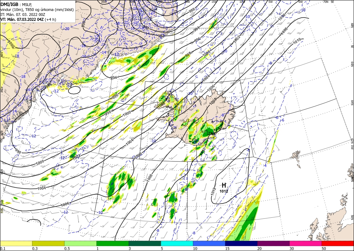Select the dark green 3–5 legend swatch

click(x=145, y=243)
